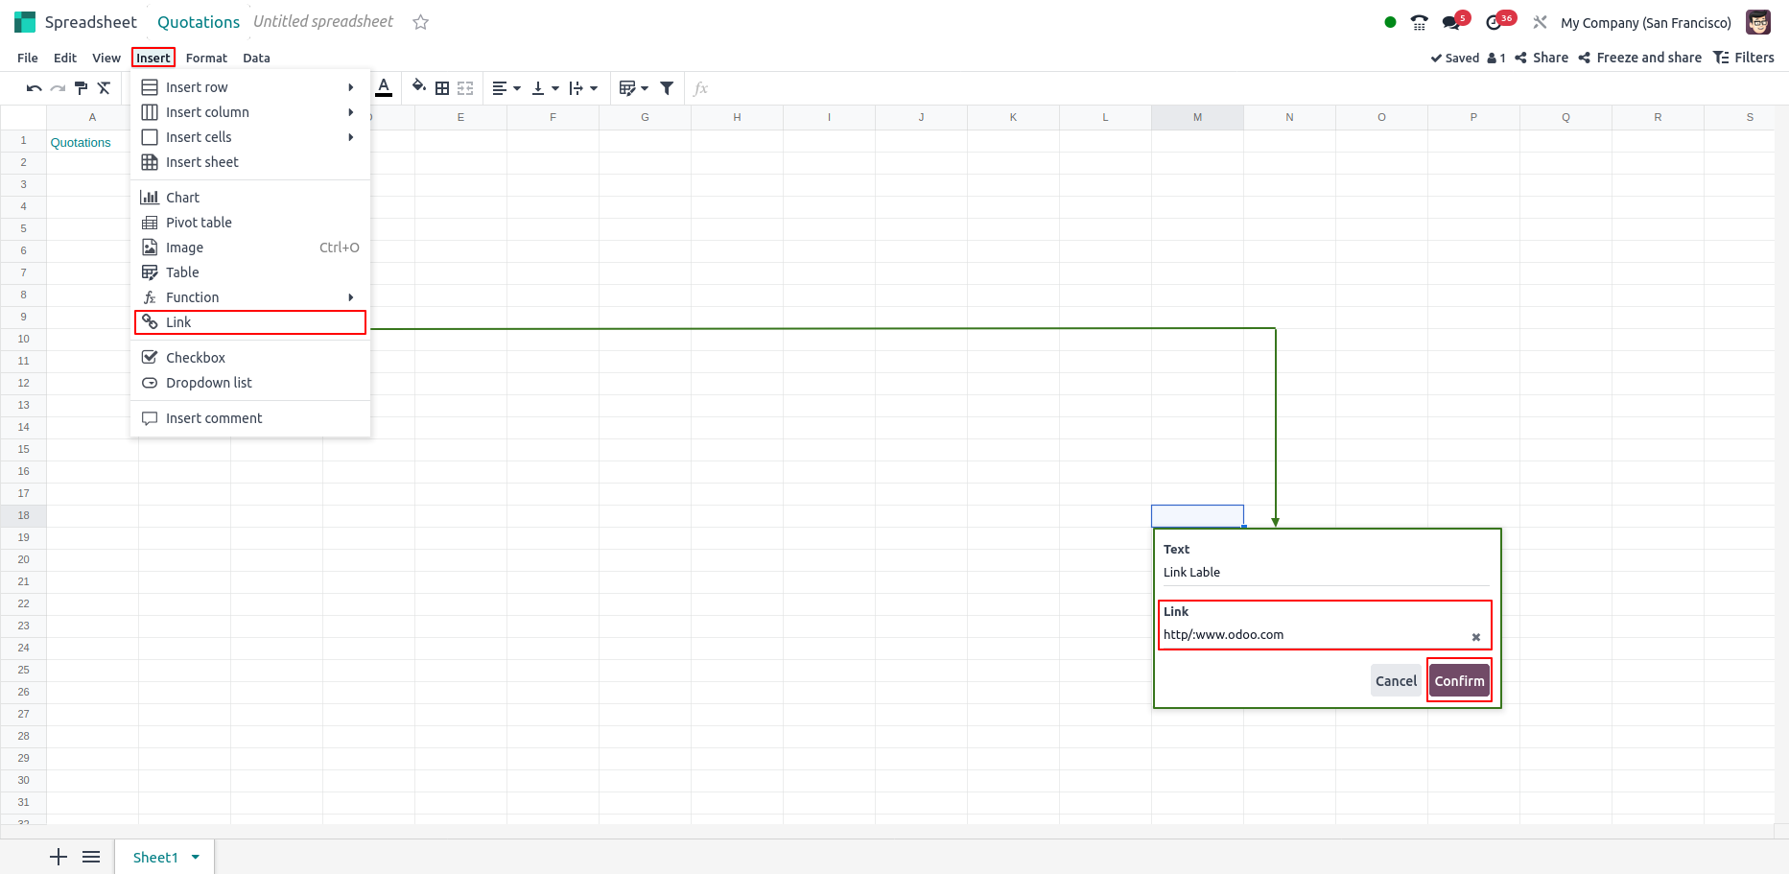Screen dimensions: 1789x874
Task: Open the VoIP phone icon
Action: (1419, 22)
